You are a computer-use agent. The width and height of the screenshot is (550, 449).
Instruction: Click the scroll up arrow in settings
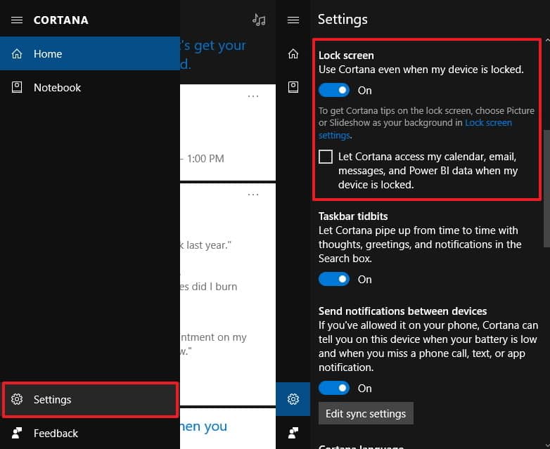tap(547, 41)
